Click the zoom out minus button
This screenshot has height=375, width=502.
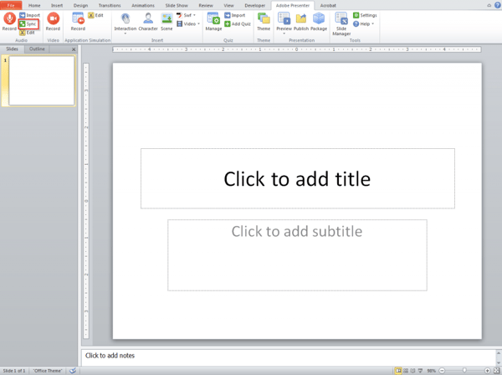[442, 371]
